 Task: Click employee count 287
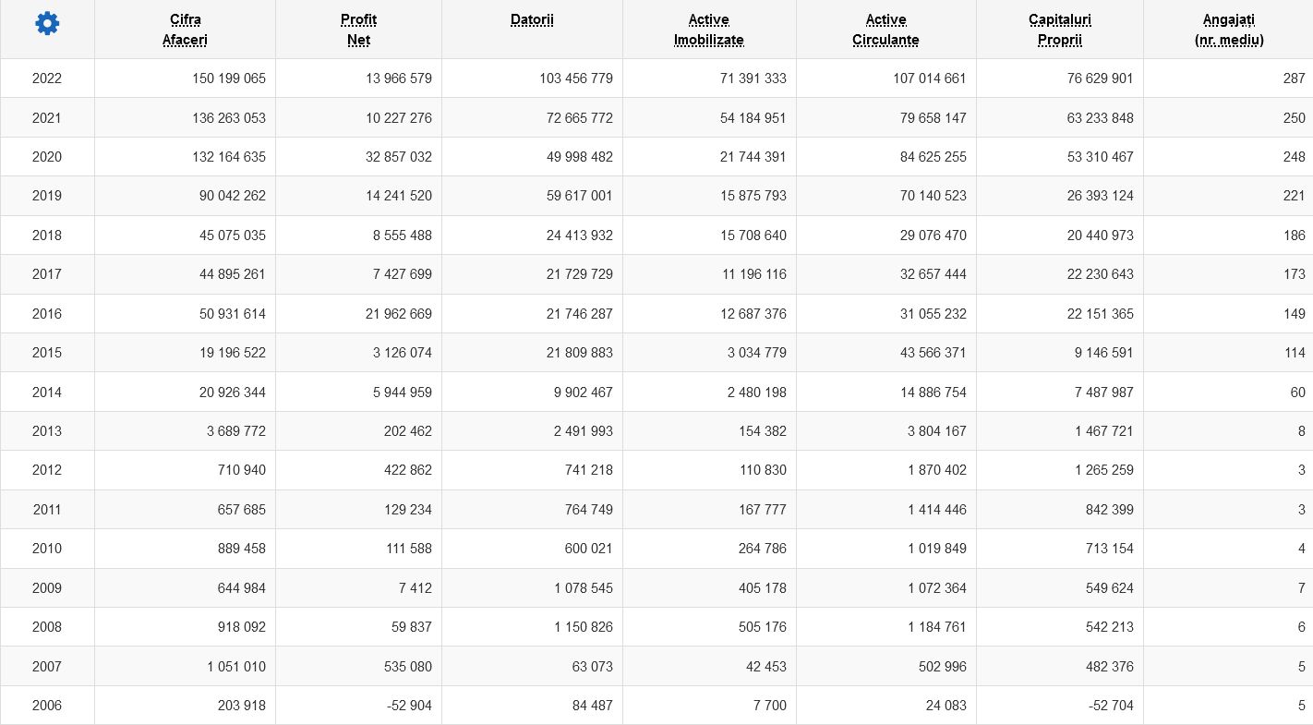(1294, 79)
